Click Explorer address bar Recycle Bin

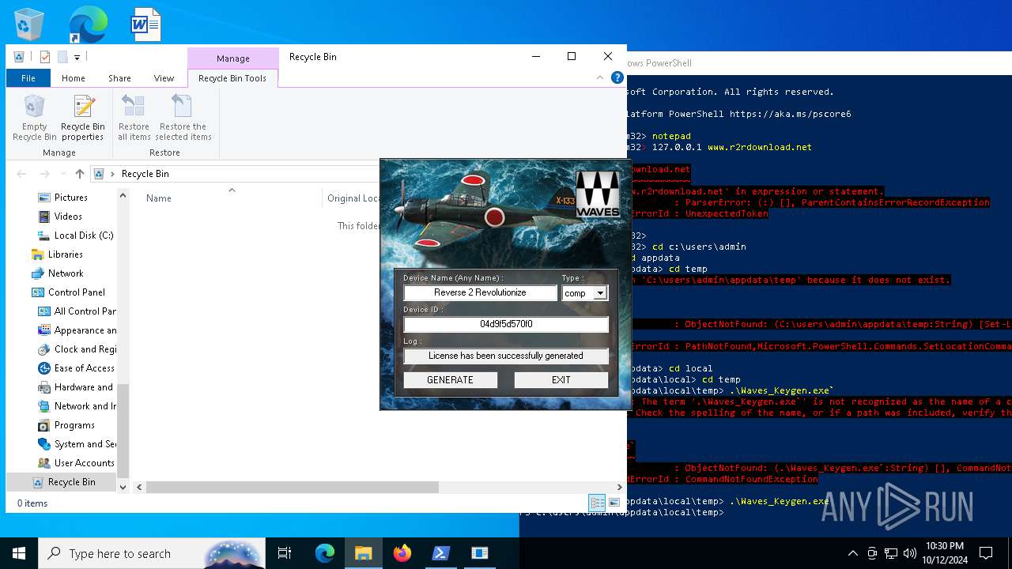coord(145,174)
